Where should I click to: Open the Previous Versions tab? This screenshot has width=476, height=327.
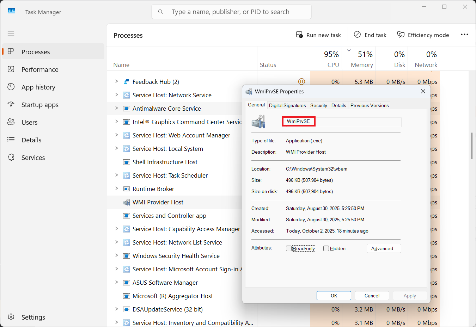pyautogui.click(x=369, y=105)
